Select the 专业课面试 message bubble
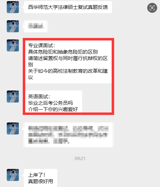160x187 pixels. pos(68,62)
